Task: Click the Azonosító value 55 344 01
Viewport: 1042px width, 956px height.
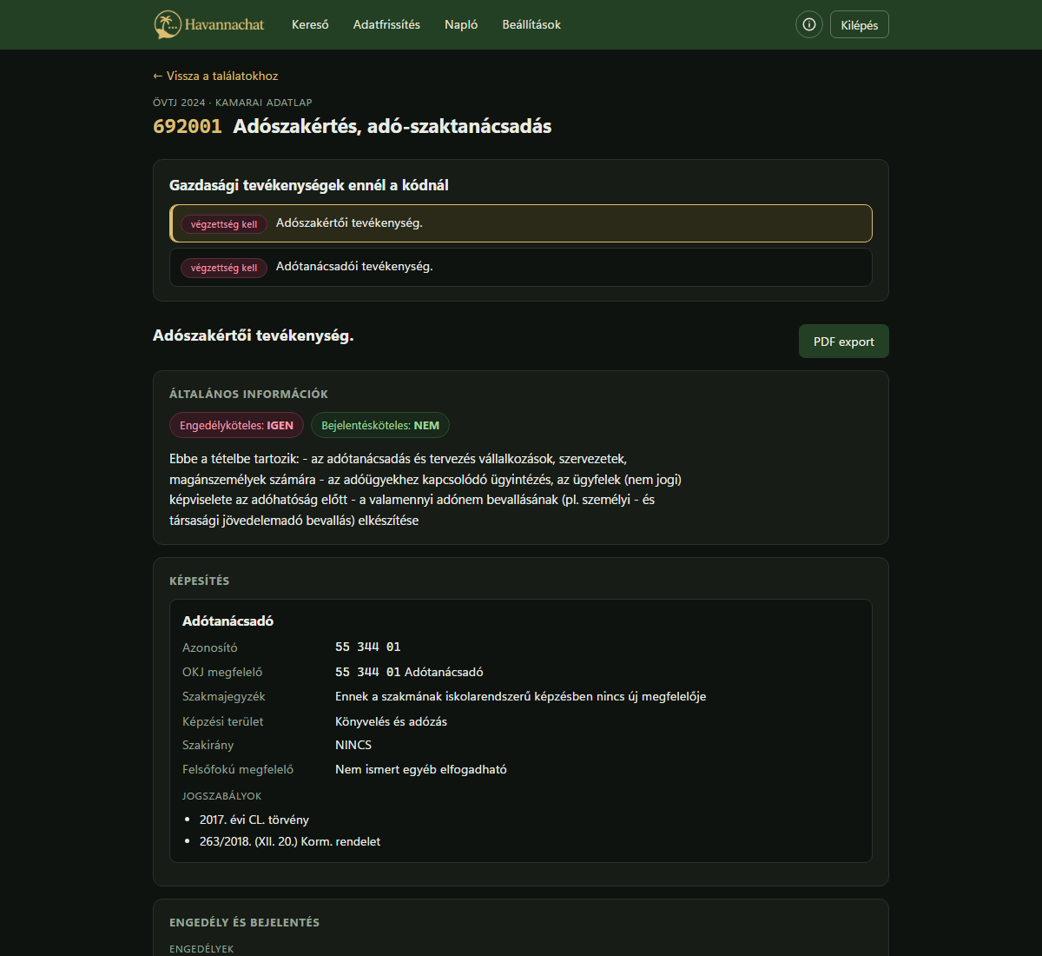Action: [x=368, y=647]
